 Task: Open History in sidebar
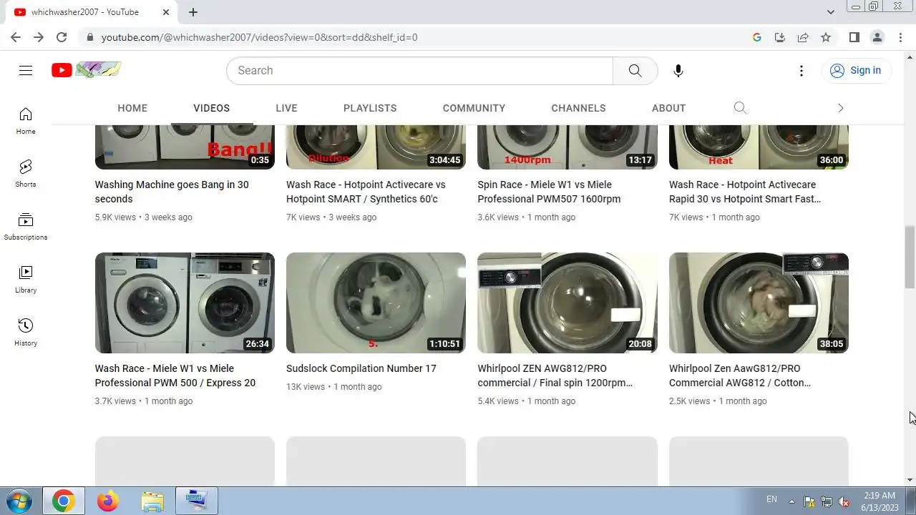click(x=26, y=333)
